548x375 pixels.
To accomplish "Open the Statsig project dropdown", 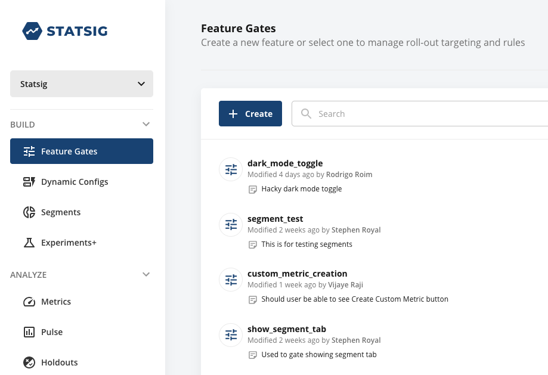I will (x=82, y=84).
